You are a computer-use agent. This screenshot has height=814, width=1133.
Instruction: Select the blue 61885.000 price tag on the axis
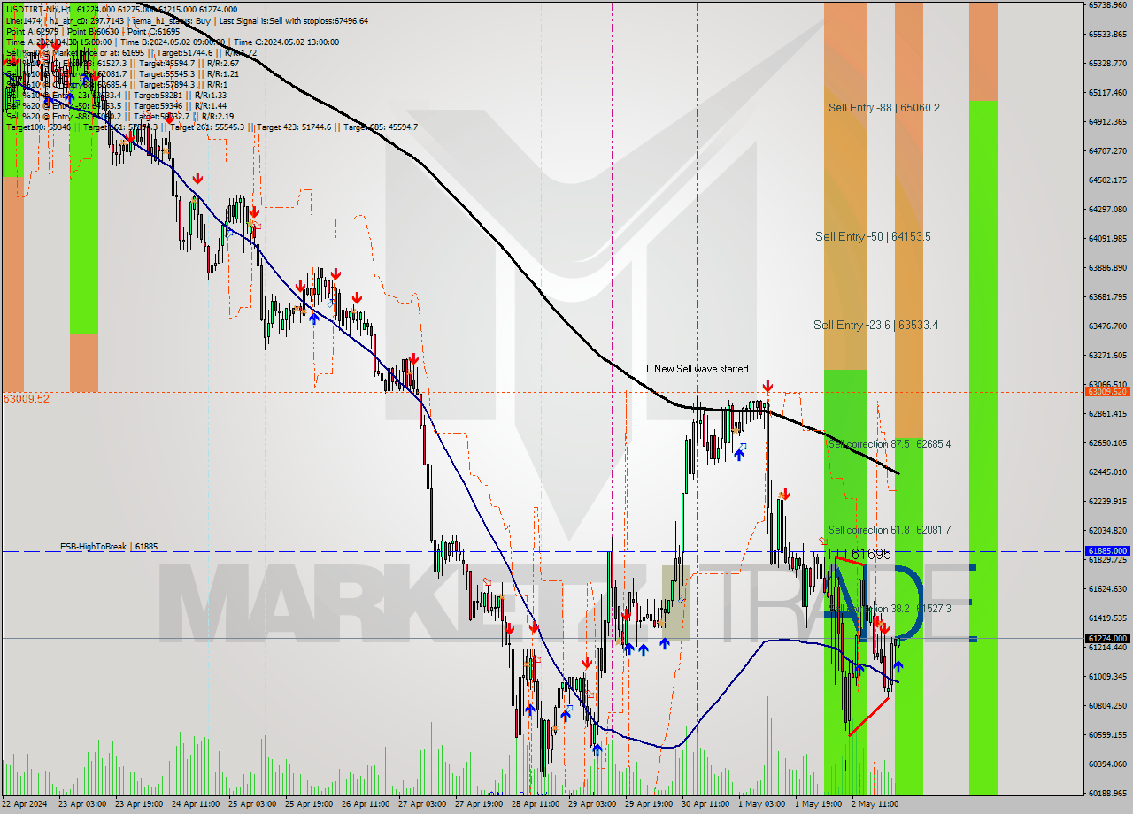(1106, 550)
